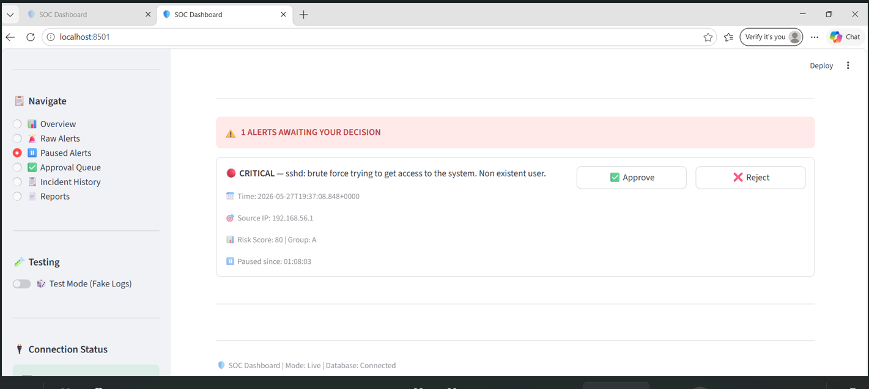Select the Incident History radio option
The image size is (869, 389).
point(17,182)
